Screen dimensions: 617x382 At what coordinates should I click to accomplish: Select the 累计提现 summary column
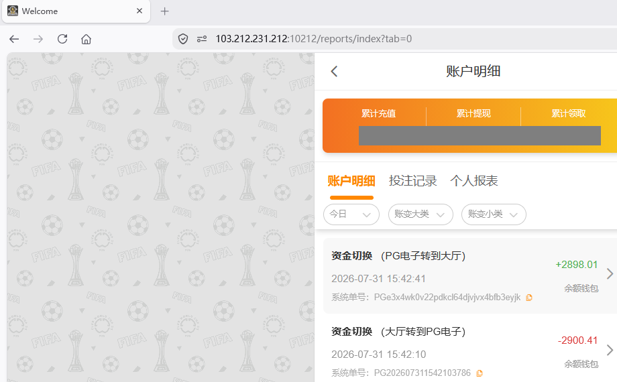pos(473,114)
